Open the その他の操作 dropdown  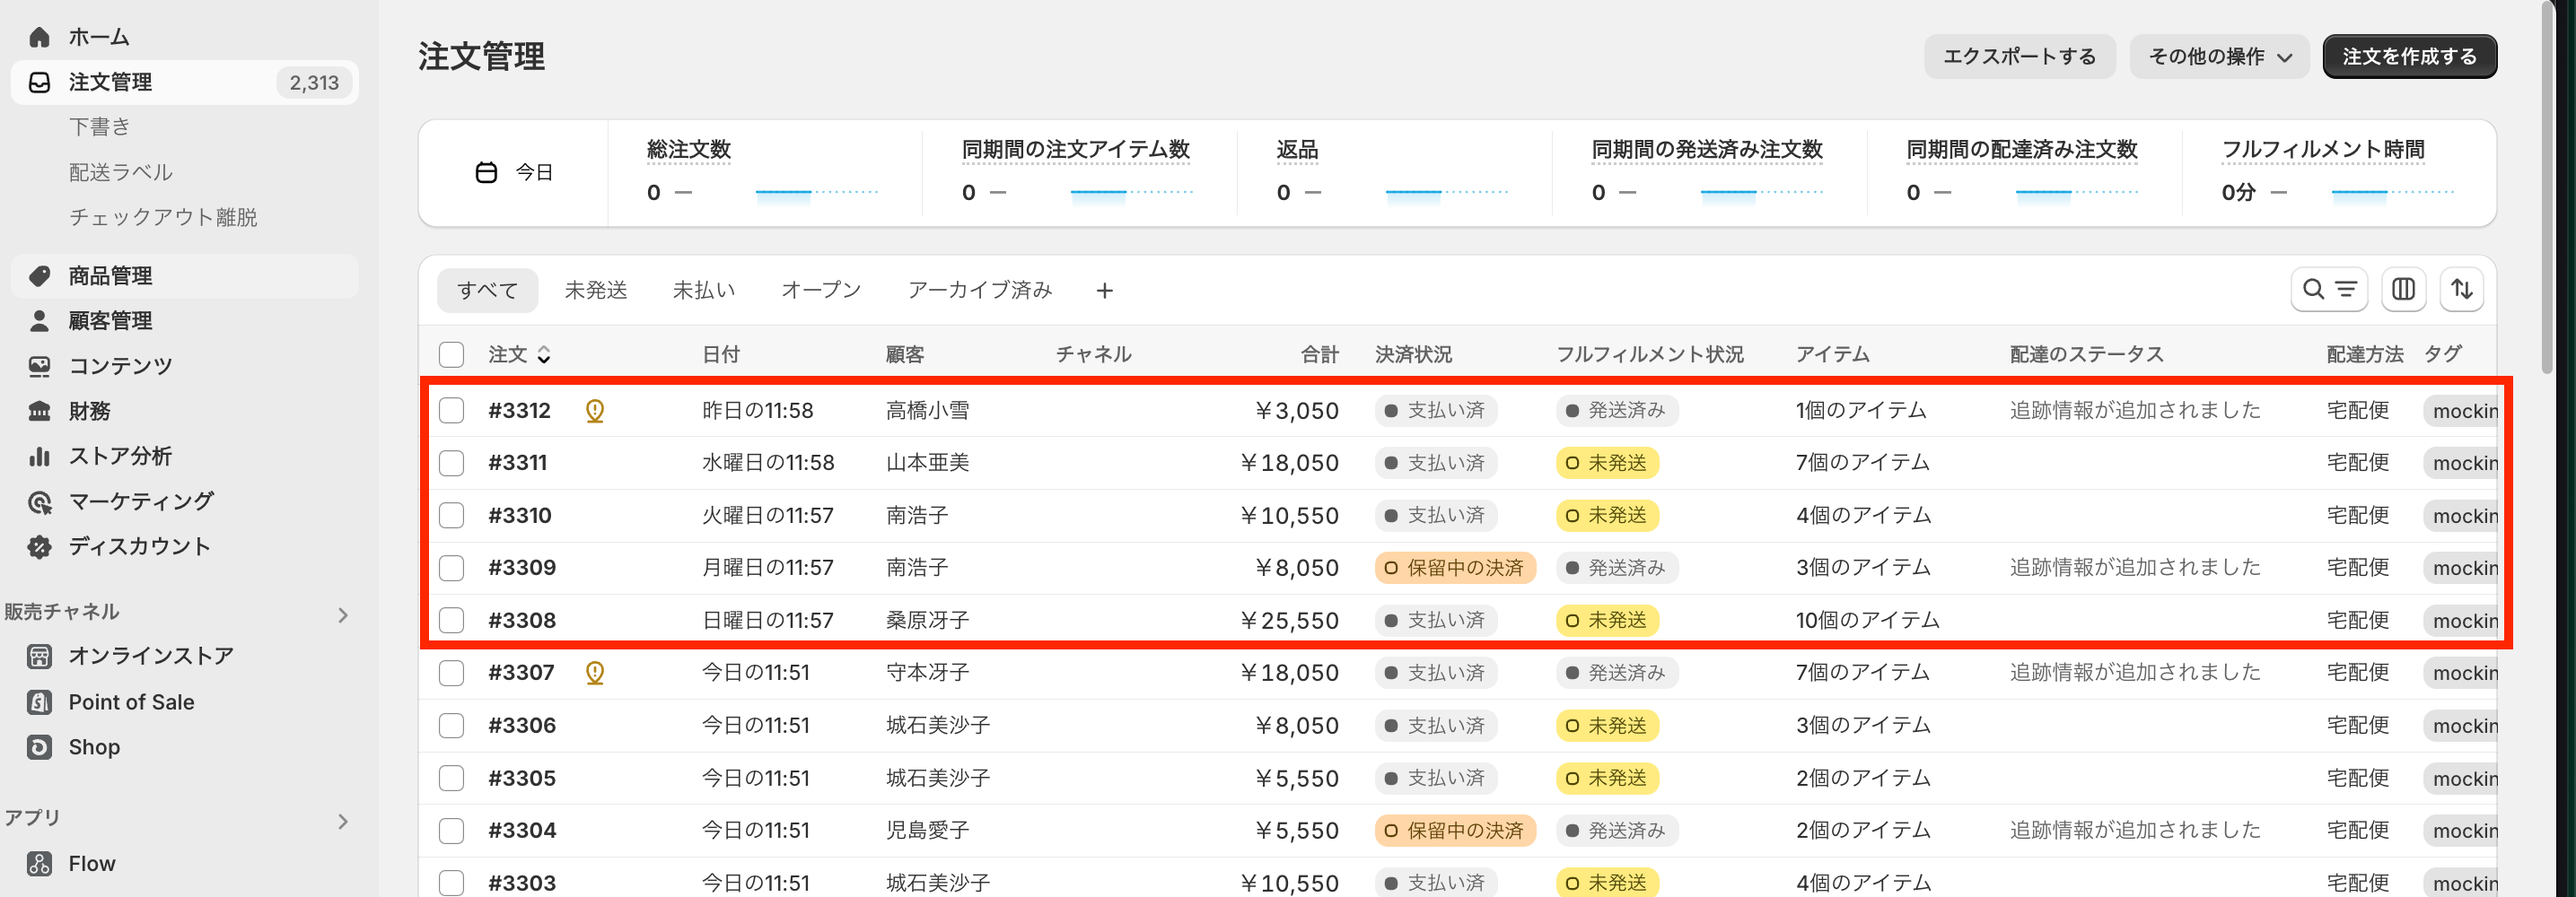point(2219,57)
